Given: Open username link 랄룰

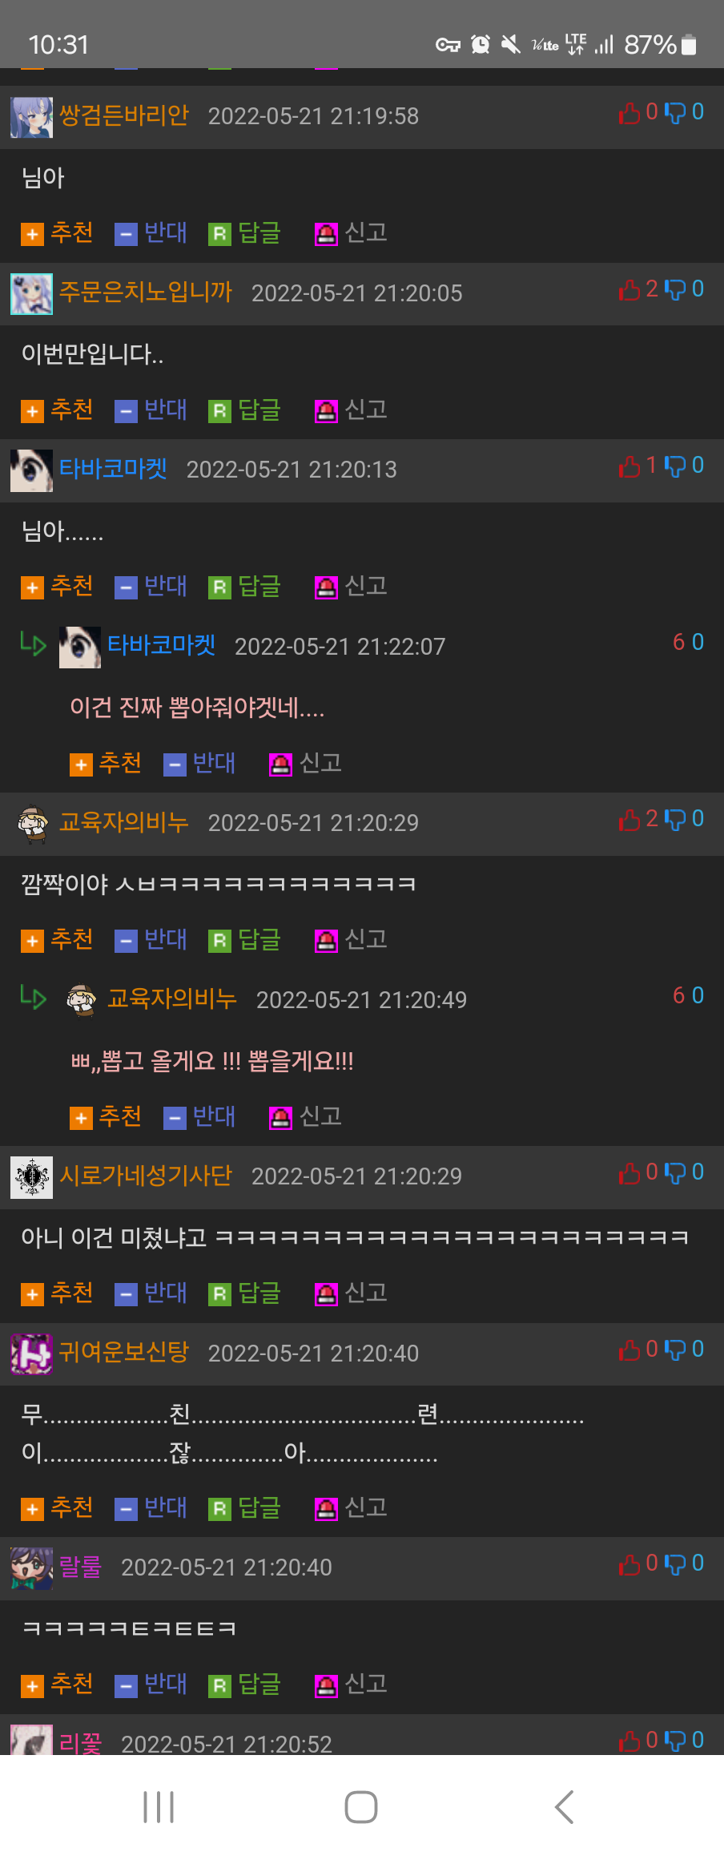Looking at the screenshot, I should click(81, 1567).
